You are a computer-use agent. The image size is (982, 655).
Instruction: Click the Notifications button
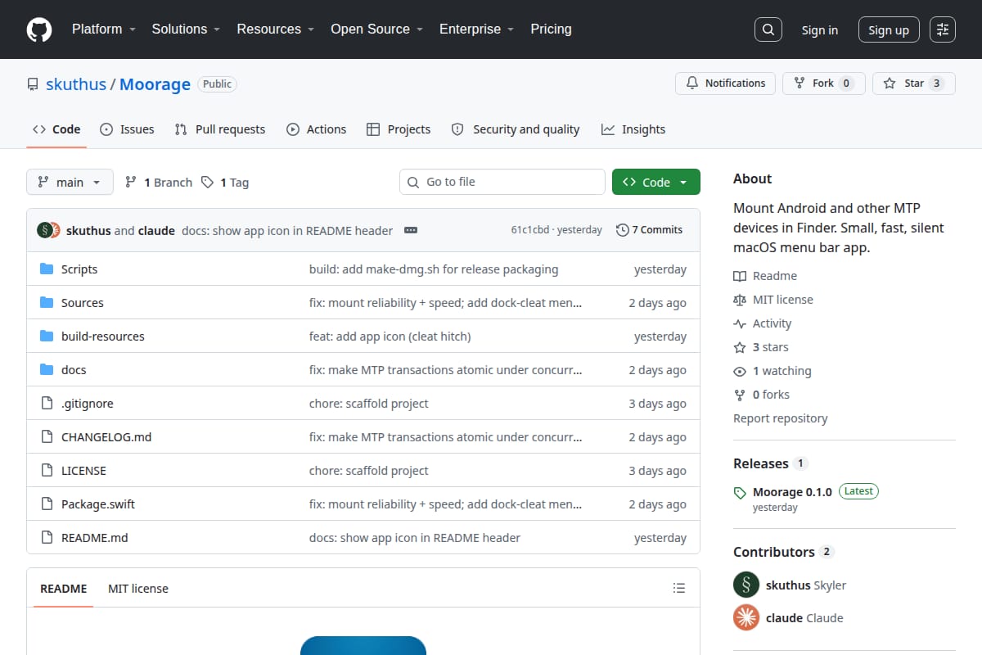(726, 83)
